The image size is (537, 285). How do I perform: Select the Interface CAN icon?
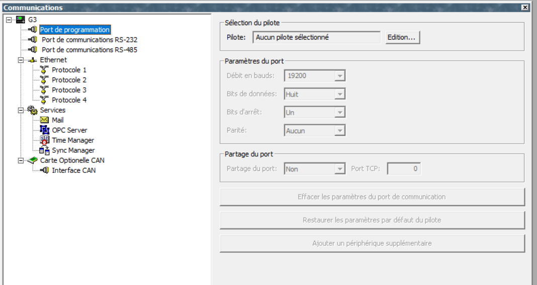[x=44, y=170]
